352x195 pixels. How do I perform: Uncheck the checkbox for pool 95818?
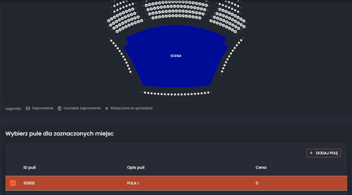click(x=13, y=183)
